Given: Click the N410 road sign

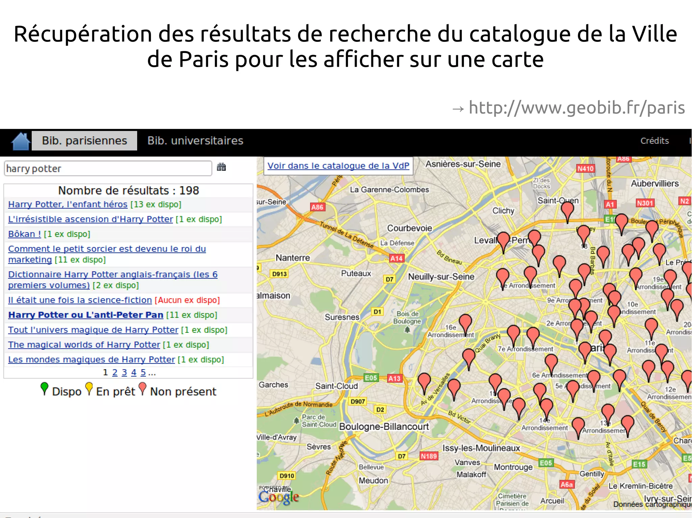Looking at the screenshot, I should (x=585, y=168).
